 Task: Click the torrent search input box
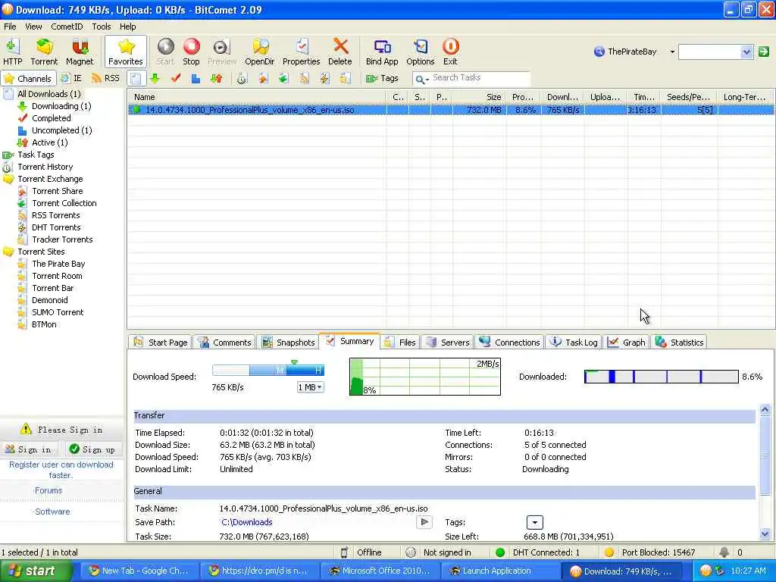tap(709, 52)
